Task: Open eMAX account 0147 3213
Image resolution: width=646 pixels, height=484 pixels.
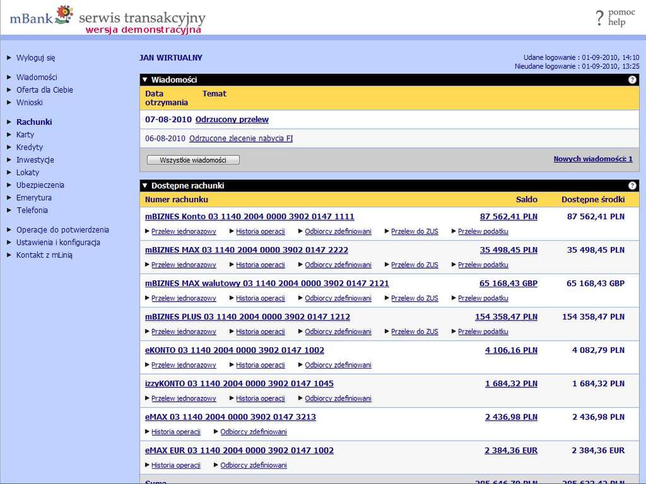Action: tap(230, 417)
